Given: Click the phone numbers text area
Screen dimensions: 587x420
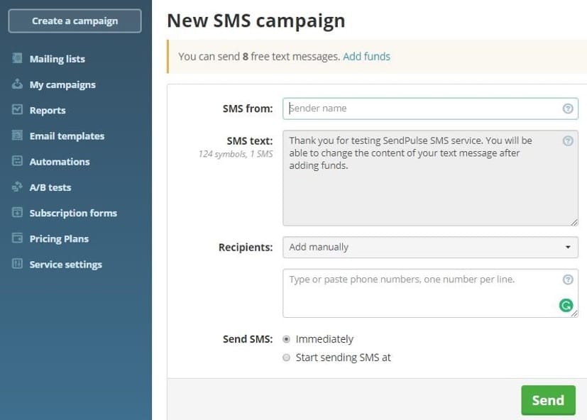Looking at the screenshot, I should click(430, 293).
